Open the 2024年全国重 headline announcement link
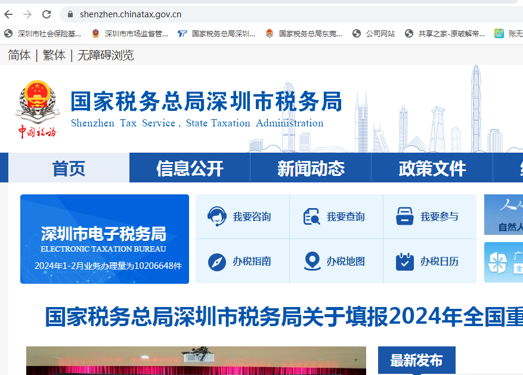 tap(284, 317)
